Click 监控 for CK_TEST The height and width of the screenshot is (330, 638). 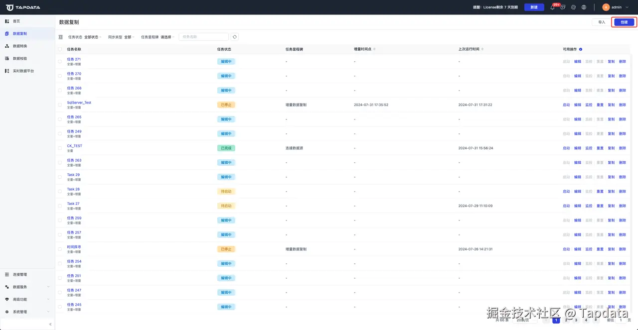pos(589,148)
